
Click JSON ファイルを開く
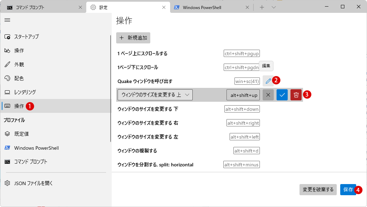[x=55, y=183]
